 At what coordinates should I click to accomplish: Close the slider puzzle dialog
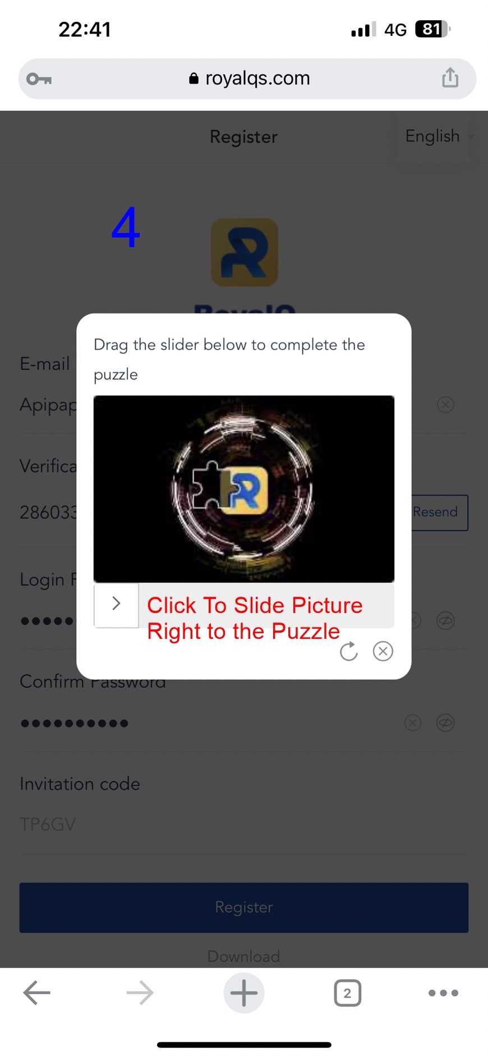pyautogui.click(x=383, y=651)
